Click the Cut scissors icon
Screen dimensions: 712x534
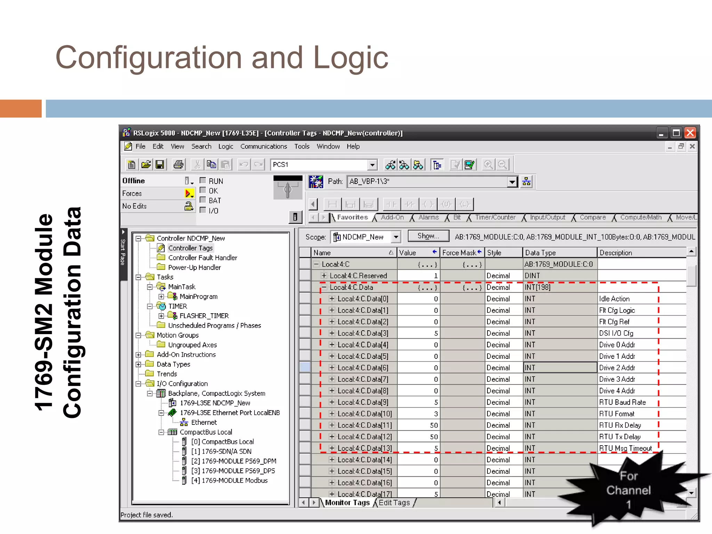(x=197, y=164)
